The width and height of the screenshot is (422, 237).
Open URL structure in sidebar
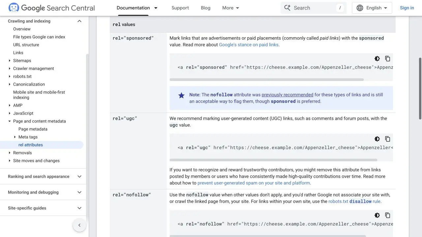click(26, 45)
